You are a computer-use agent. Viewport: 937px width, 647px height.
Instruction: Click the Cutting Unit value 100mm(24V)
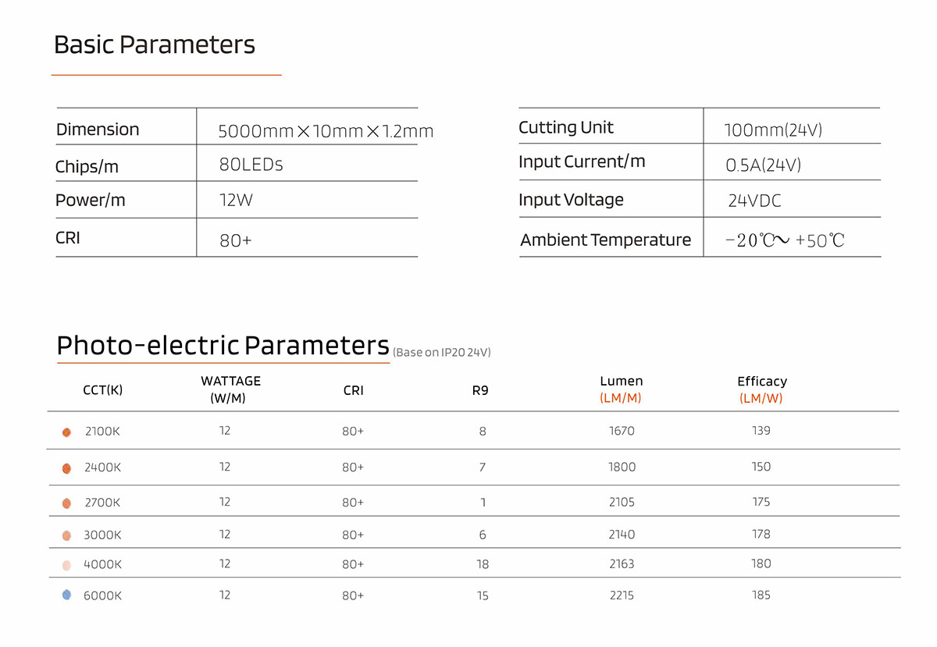point(773,130)
